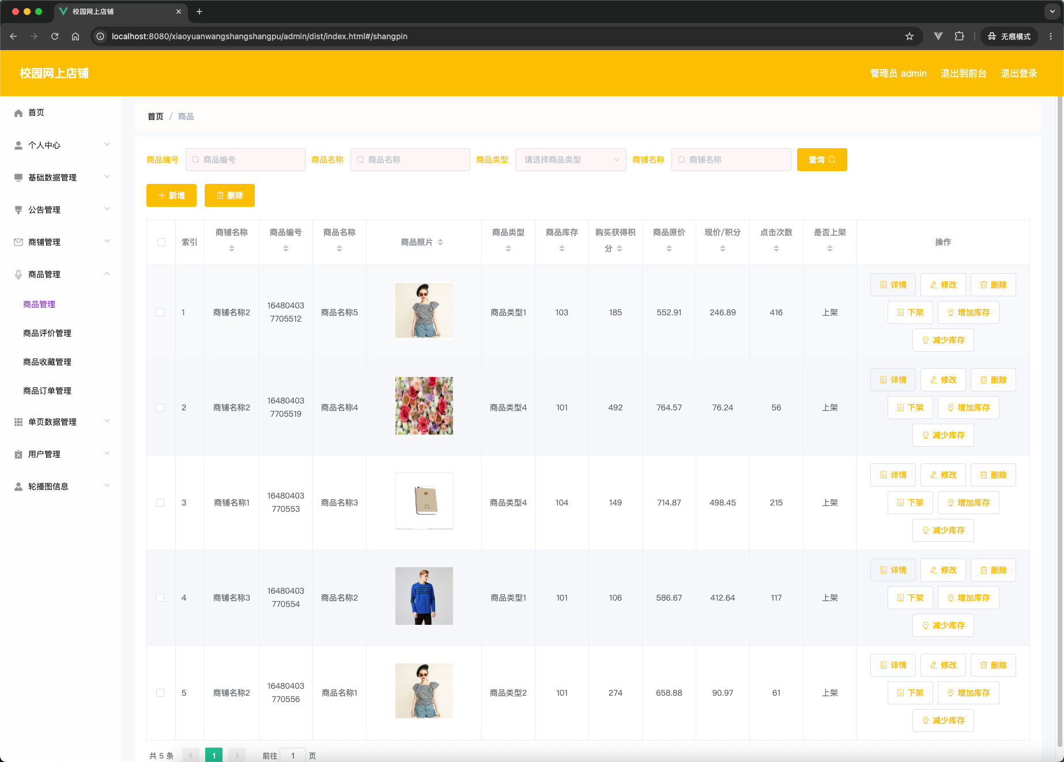The width and height of the screenshot is (1064, 762).
Task: Open the flowers thumbnail for 商品名称4
Action: pos(424,406)
